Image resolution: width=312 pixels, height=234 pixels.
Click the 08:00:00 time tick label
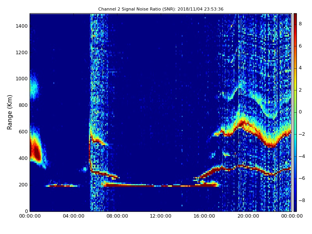[117, 216]
